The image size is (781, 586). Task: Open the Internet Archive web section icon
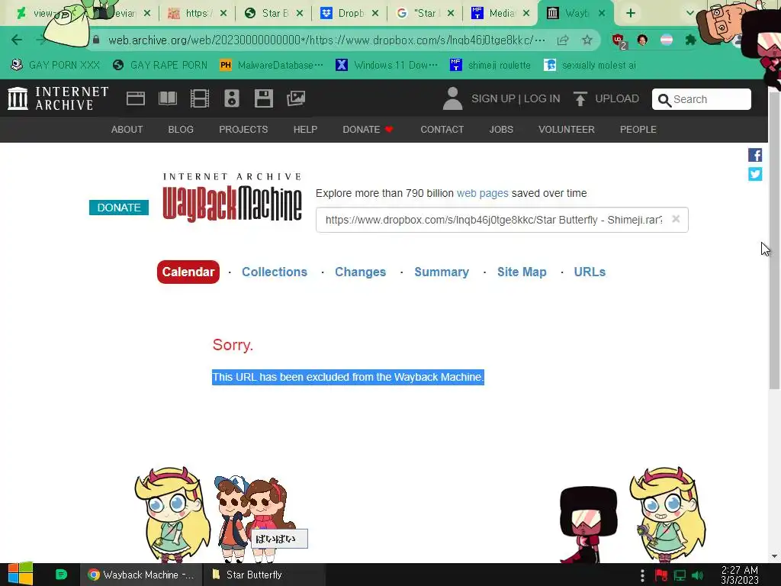pos(136,98)
